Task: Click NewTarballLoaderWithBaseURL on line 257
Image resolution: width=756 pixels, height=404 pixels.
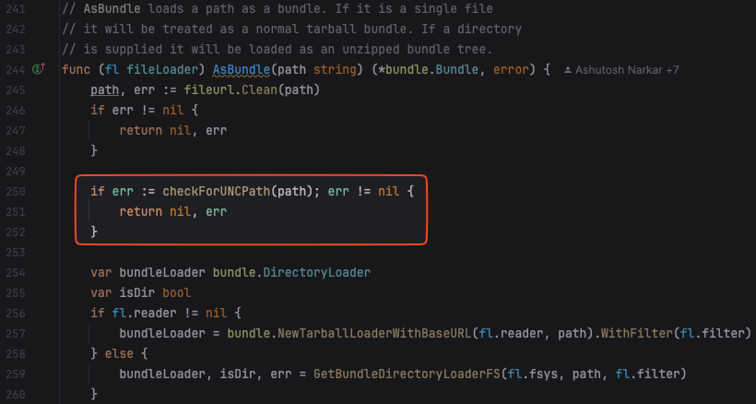Action: (374, 333)
